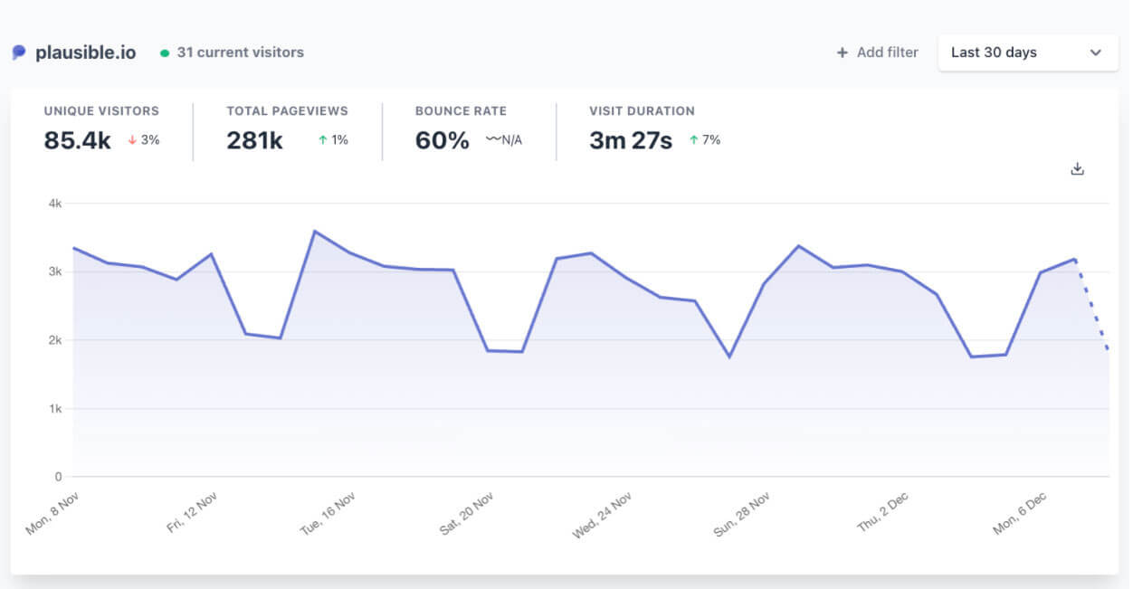1133x589 pixels.
Task: Select the Unique Visitors metric
Action: tap(100, 125)
